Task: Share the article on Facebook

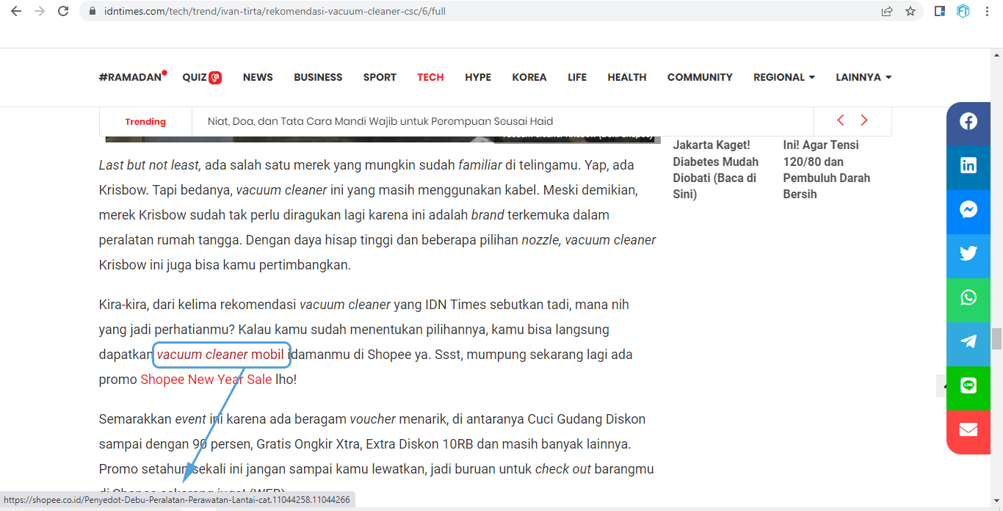Action: (x=968, y=122)
